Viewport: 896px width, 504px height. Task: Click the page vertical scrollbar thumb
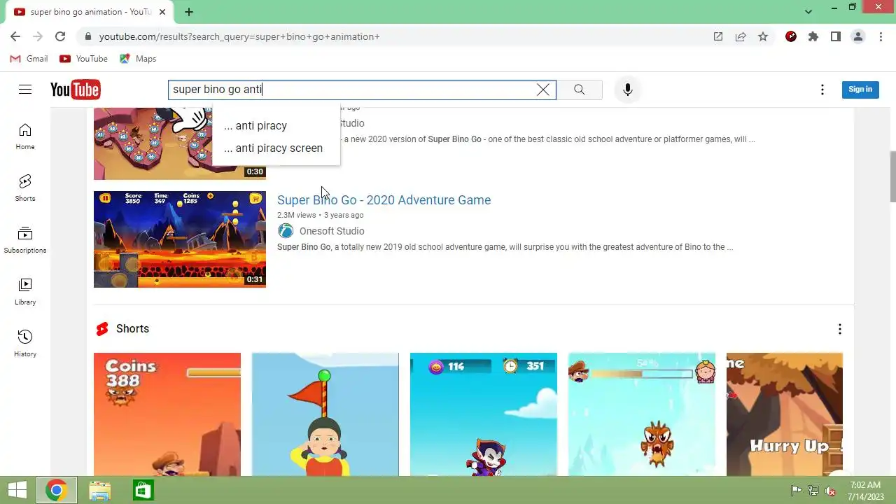(892, 176)
